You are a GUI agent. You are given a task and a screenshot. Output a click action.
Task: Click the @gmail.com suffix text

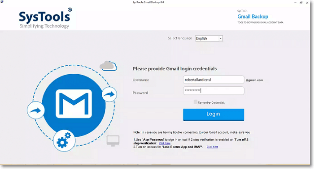pos(254,80)
